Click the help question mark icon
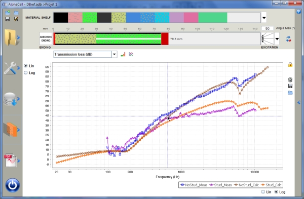The width and height of the screenshot is (304, 199). pyautogui.click(x=298, y=12)
